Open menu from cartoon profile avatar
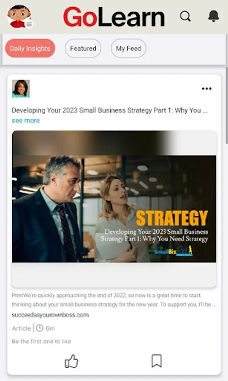 (19, 16)
